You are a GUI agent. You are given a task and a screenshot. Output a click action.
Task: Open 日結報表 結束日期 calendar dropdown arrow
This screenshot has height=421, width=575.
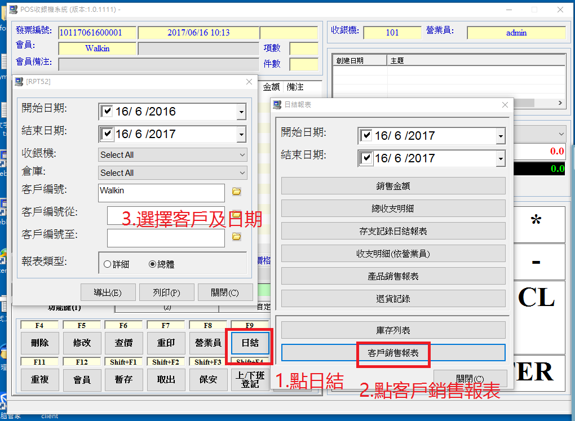click(x=501, y=159)
